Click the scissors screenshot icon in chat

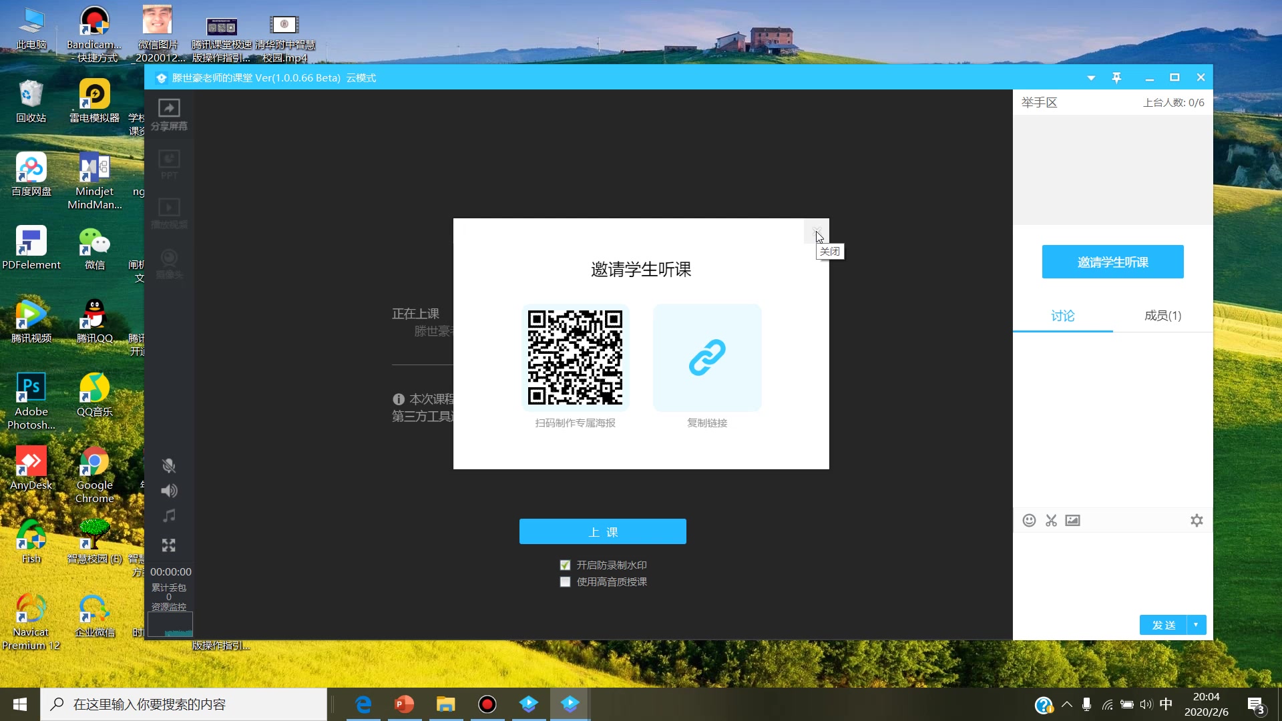pyautogui.click(x=1051, y=521)
